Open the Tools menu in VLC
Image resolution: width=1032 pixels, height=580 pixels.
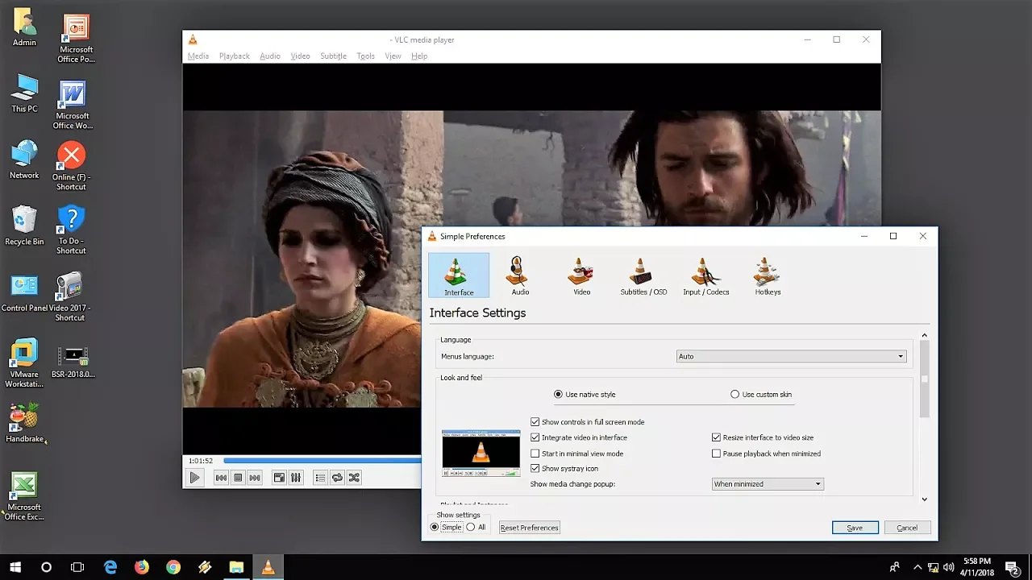(365, 56)
